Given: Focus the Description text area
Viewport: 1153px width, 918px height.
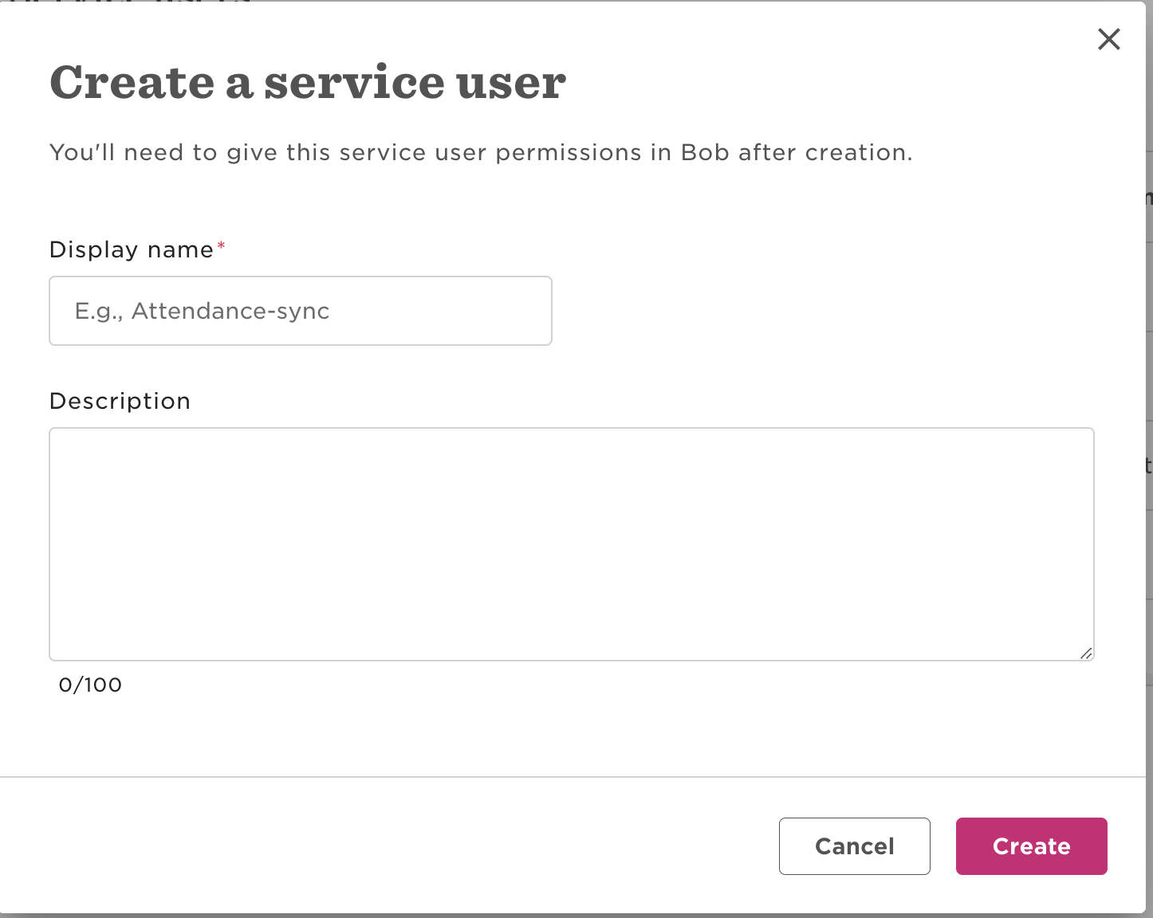Looking at the screenshot, I should point(571,543).
